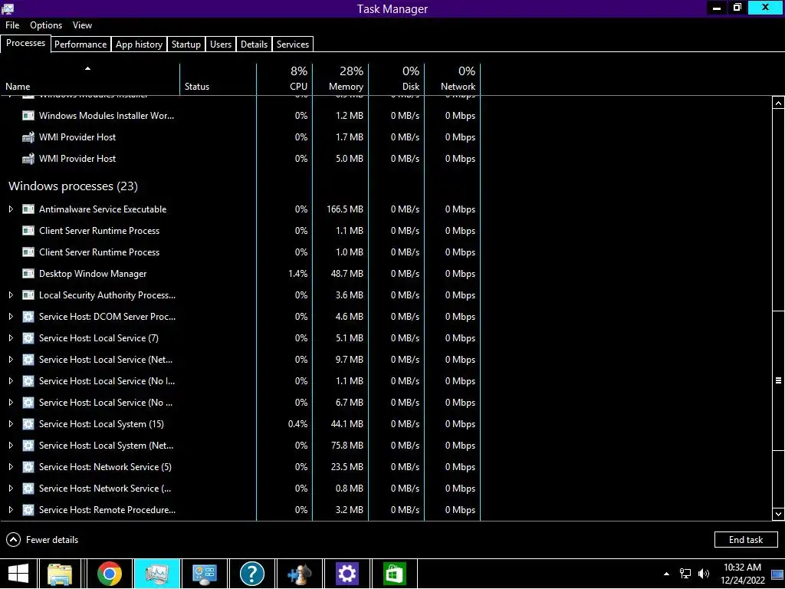Switch to the Details tab
785x589 pixels.
(x=255, y=44)
